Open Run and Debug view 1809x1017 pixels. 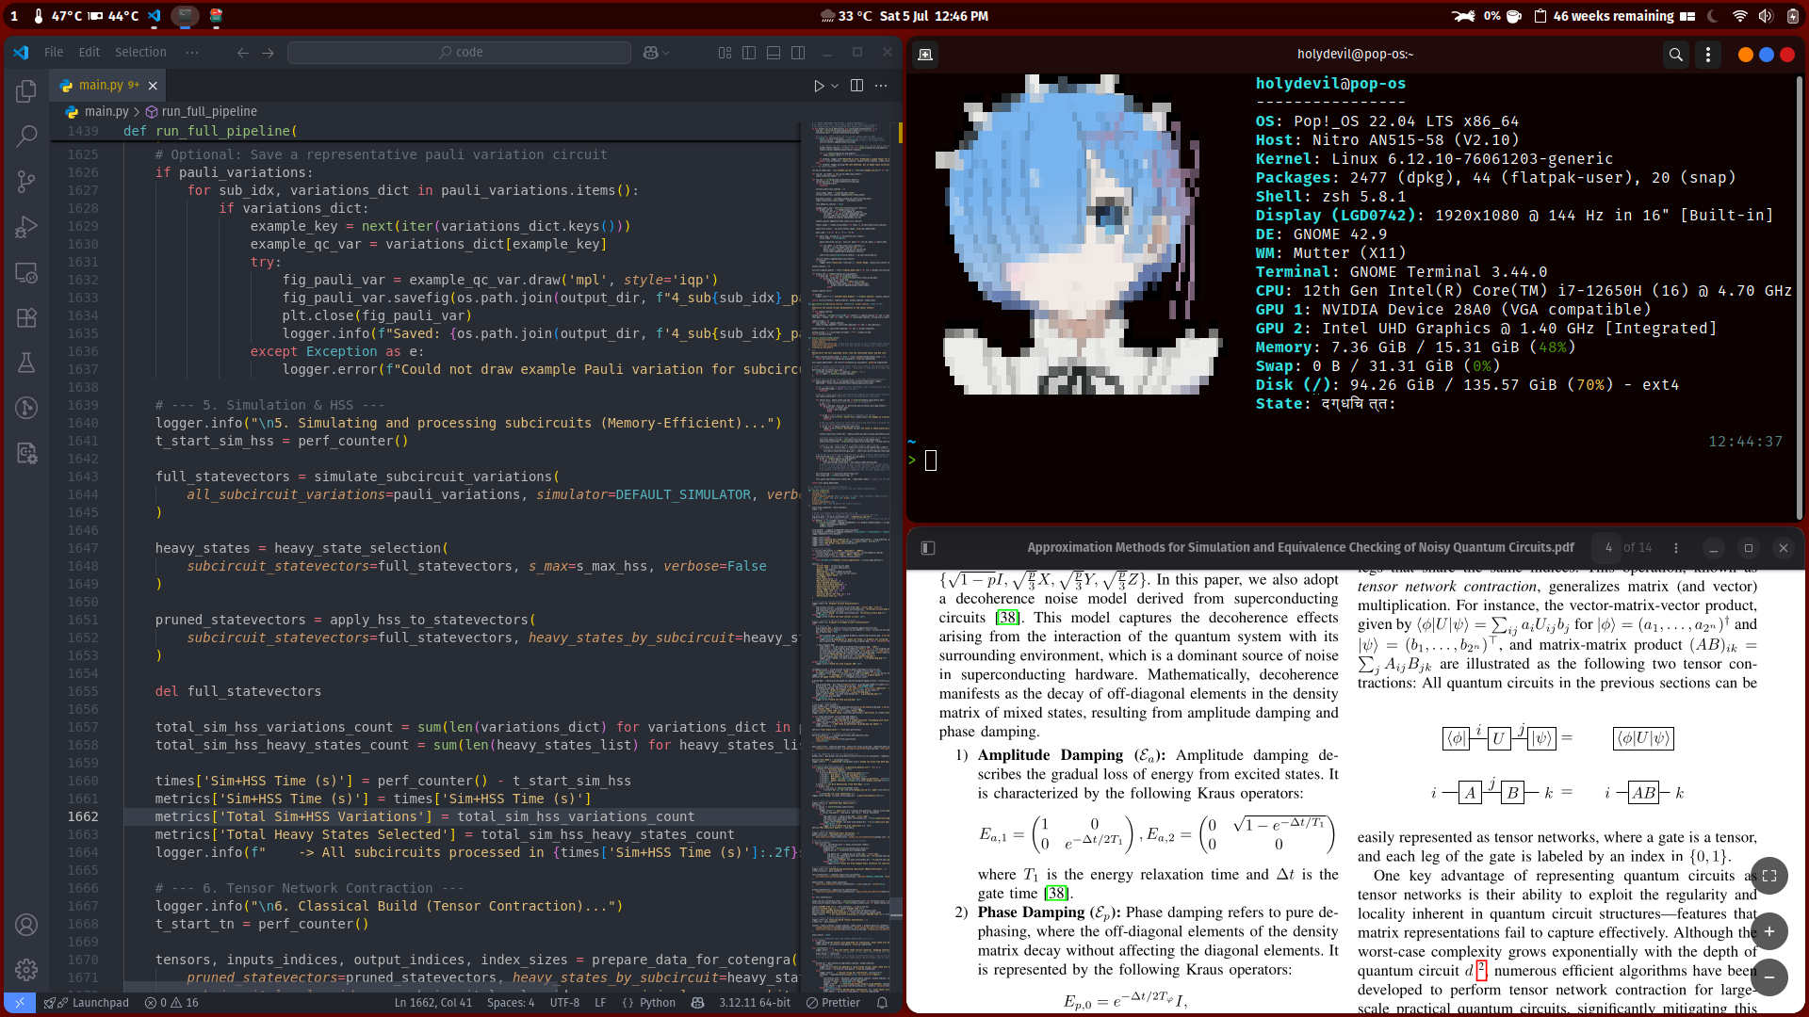tap(26, 227)
